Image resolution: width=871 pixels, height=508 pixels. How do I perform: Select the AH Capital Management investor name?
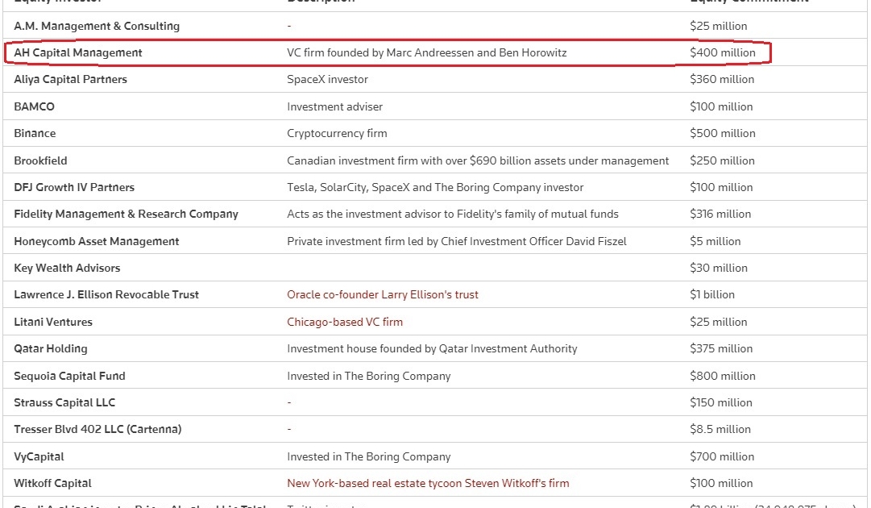78,52
